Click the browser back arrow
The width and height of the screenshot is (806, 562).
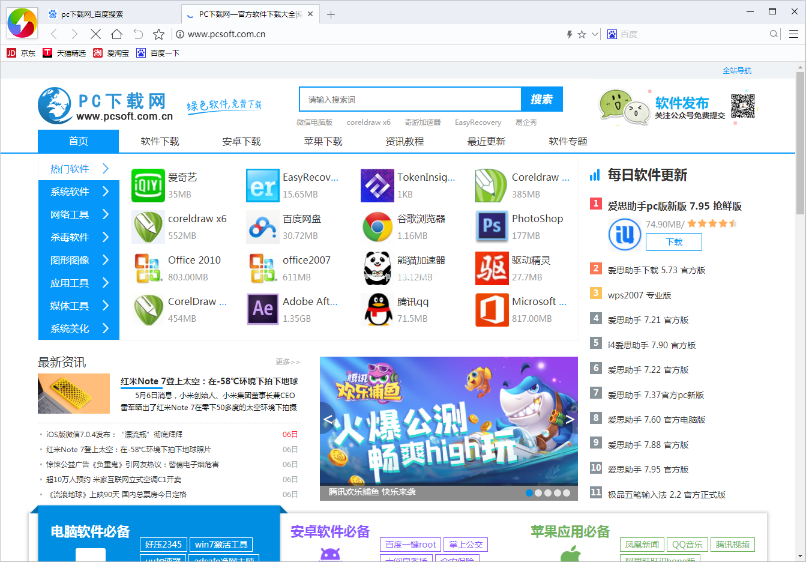[x=54, y=34]
